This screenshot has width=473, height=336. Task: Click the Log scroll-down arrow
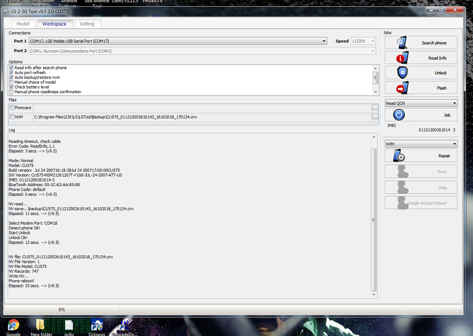tap(374, 295)
